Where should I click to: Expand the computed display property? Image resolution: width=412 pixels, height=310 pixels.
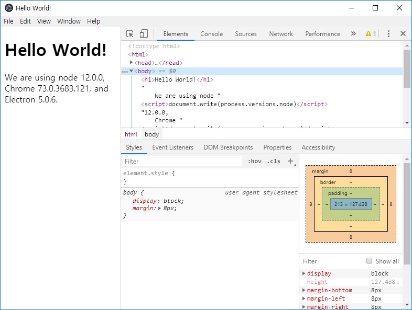303,273
